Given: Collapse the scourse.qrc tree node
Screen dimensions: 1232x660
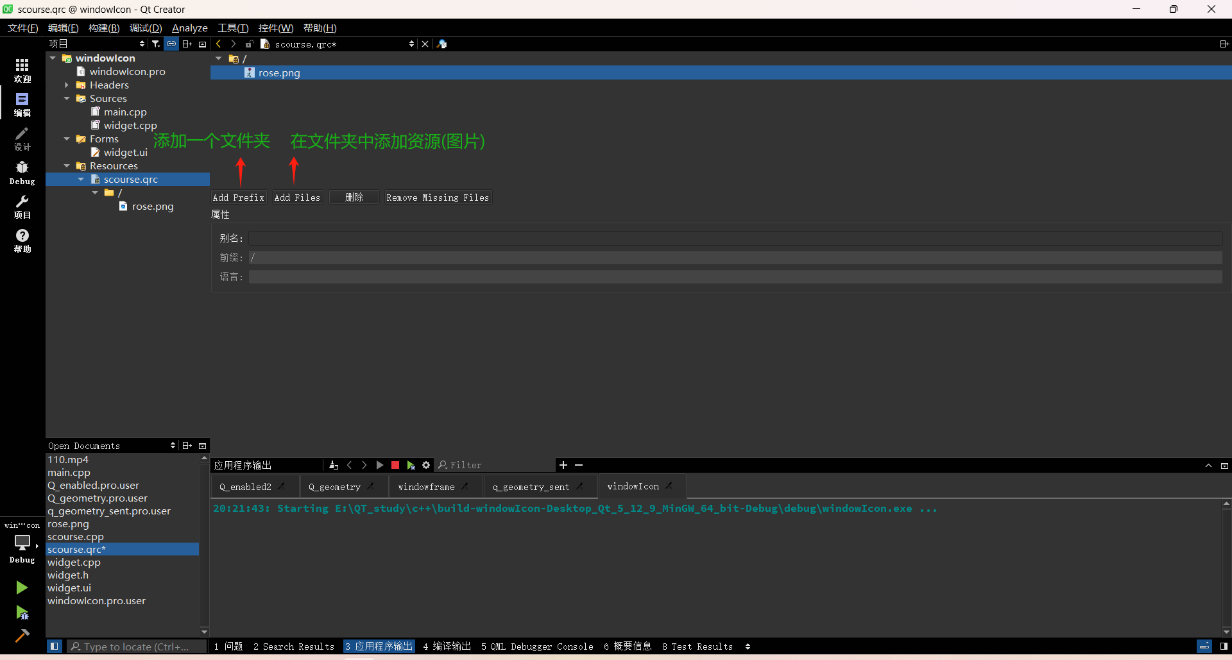Looking at the screenshot, I should 81,179.
